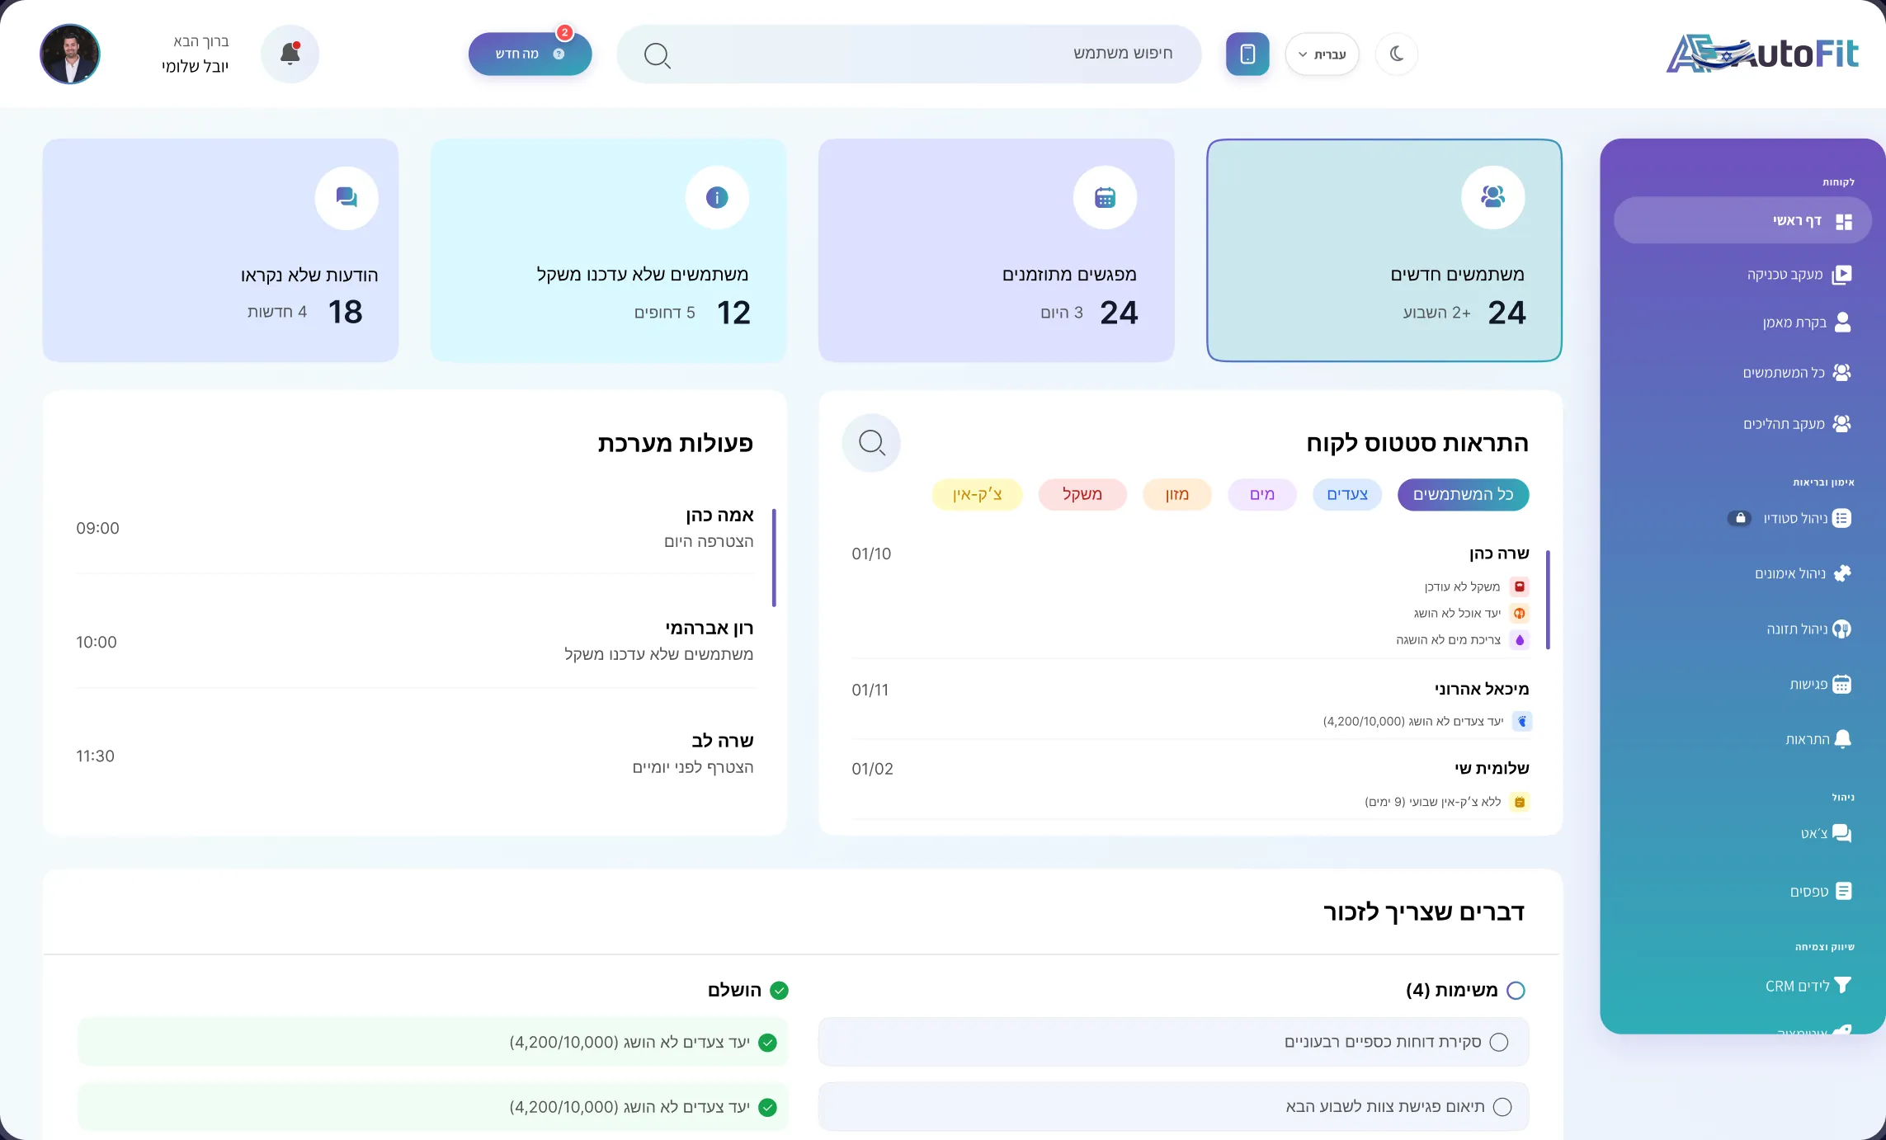
Task: Click the green הושלם header checkmark
Action: coord(779,990)
